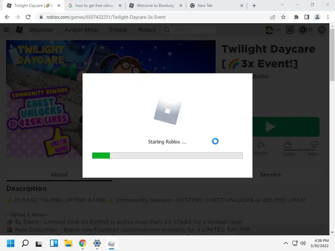Click the Twilight Daycare game title
Screen dimensions: 335x251
(x=268, y=56)
